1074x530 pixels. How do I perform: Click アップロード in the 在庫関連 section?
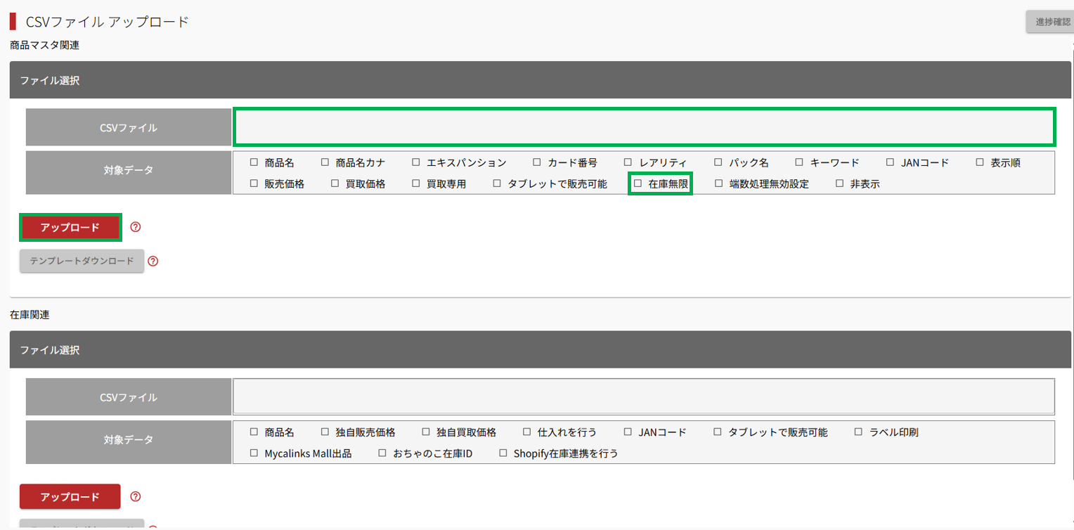pyautogui.click(x=70, y=497)
